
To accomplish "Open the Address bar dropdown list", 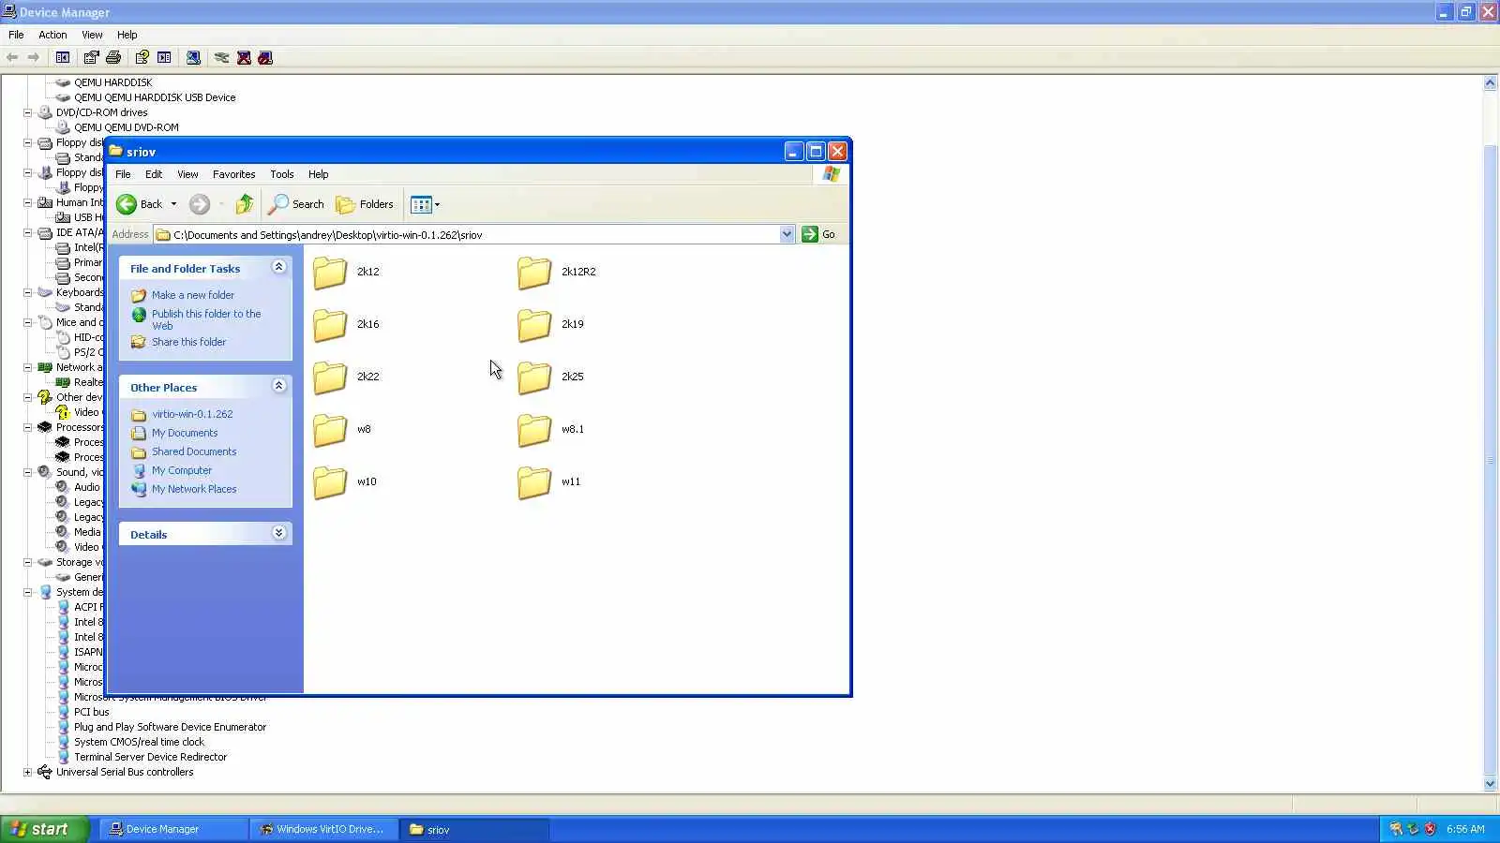I will tap(787, 234).
